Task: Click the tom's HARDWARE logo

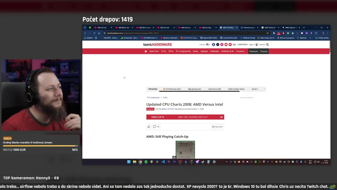Action: pyautogui.click(x=157, y=45)
